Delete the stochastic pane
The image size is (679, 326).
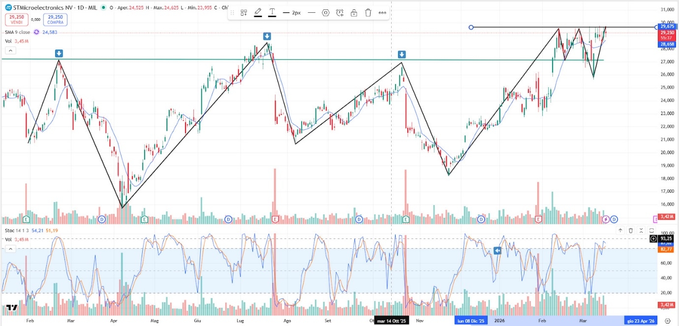pos(631,230)
